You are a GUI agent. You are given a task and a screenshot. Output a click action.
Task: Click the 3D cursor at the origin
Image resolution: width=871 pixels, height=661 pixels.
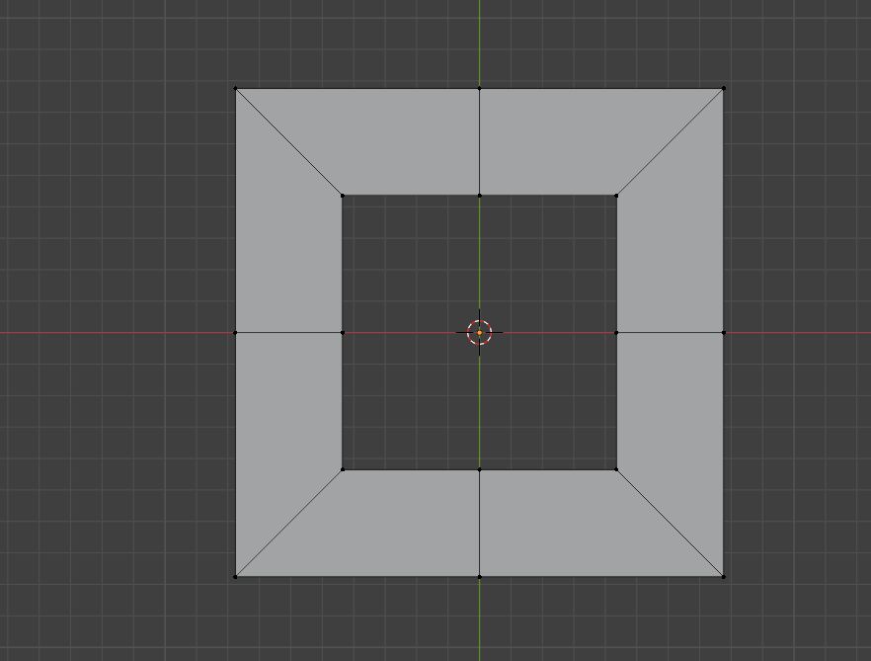point(479,332)
